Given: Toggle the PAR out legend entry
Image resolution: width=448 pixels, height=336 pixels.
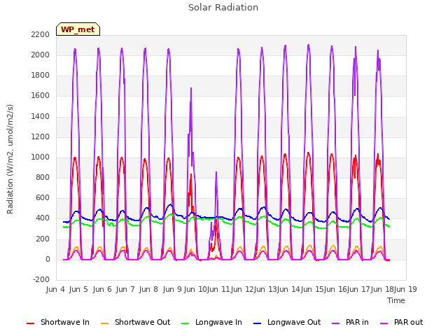Looking at the screenshot, I should click(x=401, y=322).
